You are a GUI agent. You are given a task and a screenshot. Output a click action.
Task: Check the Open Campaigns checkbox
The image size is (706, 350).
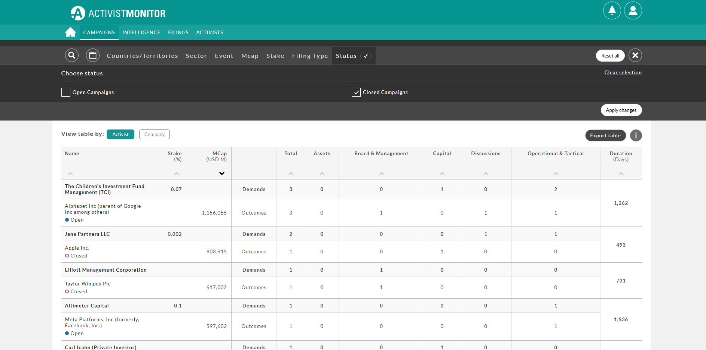[66, 92]
